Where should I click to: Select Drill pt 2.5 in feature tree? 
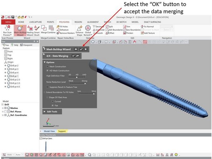pyautogui.click(x=15, y=79)
